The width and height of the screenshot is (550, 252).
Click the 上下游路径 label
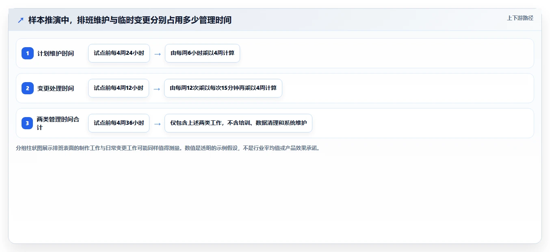pos(520,18)
